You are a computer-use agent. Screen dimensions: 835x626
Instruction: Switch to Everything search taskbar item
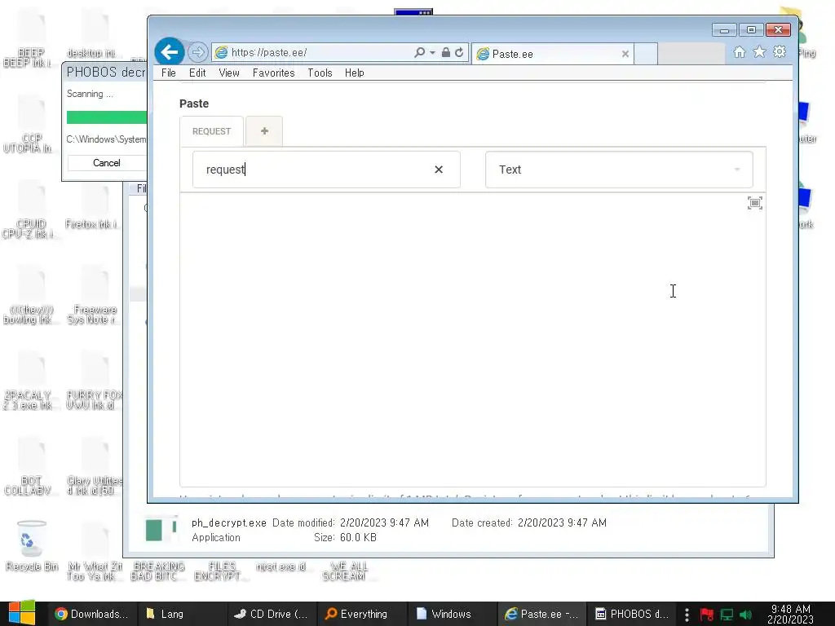click(361, 614)
